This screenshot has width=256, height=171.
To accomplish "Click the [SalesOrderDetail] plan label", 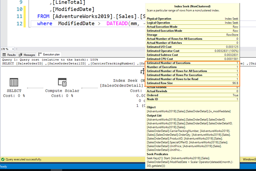I will pyautogui.click(x=122, y=85).
